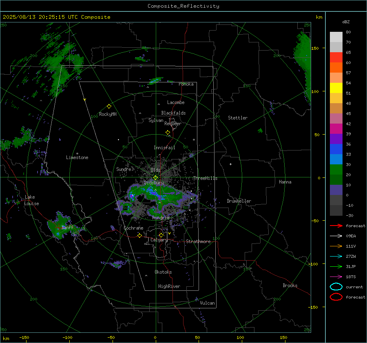Image resolution: width=367 pixels, height=343 pixels.
Task: Click the white 09EA arrow icon
Action: pyautogui.click(x=336, y=236)
